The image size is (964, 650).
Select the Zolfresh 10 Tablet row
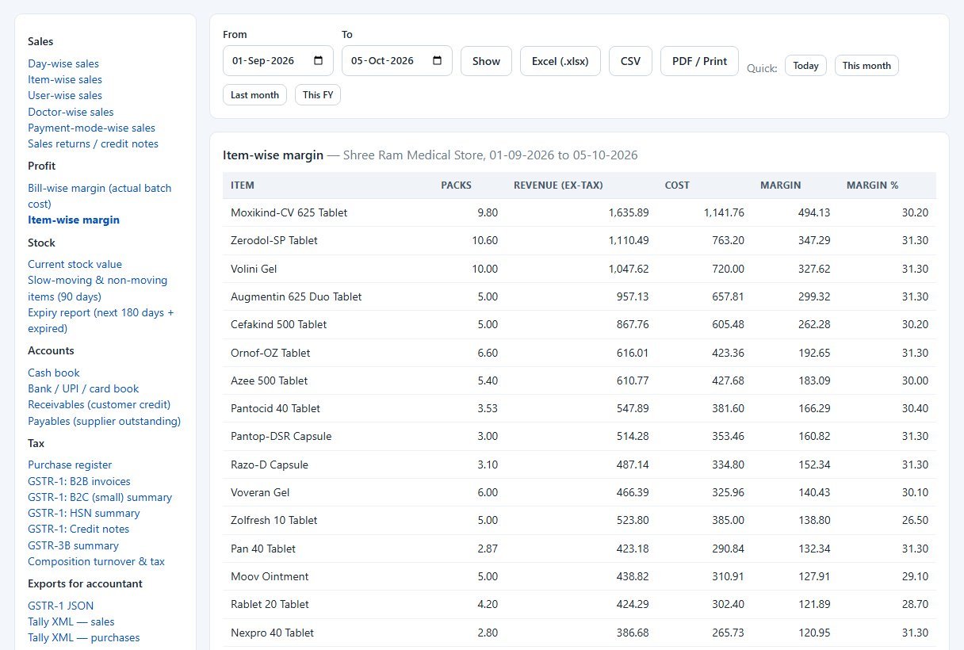point(580,520)
